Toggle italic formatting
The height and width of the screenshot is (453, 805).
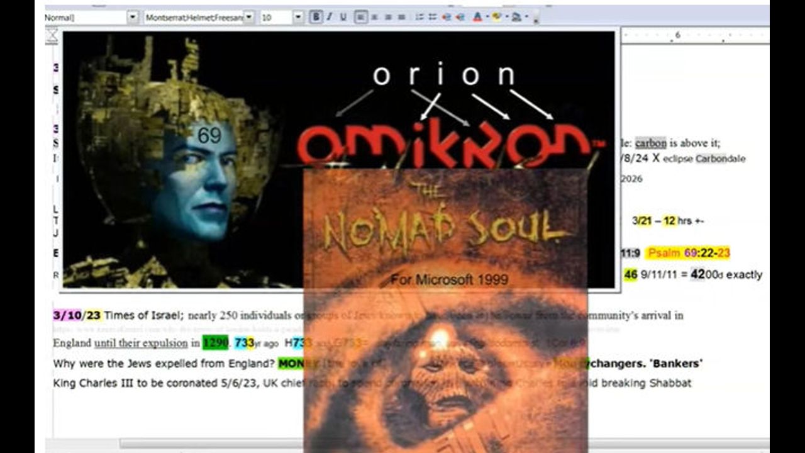pyautogui.click(x=329, y=18)
